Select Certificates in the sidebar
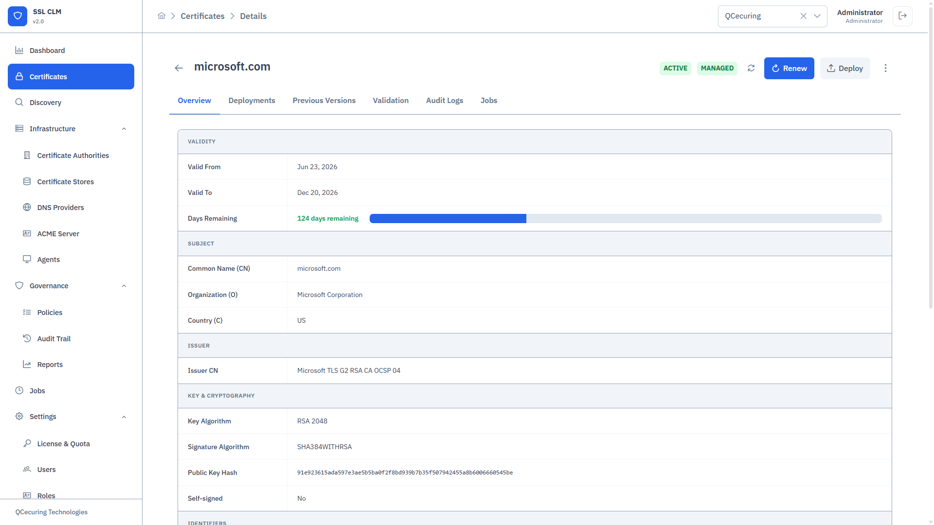This screenshot has width=934, height=525. pos(71,77)
